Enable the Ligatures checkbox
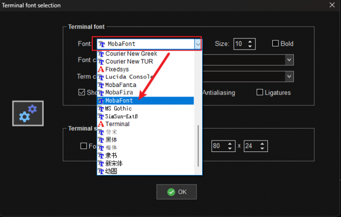This screenshot has width=341, height=217. 260,92
